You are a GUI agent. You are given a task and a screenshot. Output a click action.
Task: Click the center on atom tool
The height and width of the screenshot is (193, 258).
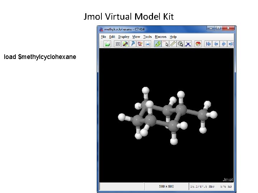[x=180, y=44]
